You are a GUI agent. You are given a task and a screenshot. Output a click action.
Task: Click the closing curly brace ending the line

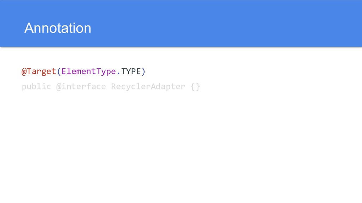click(x=198, y=87)
